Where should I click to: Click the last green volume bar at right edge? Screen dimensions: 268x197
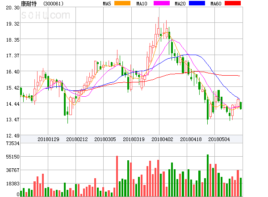(x=241, y=187)
